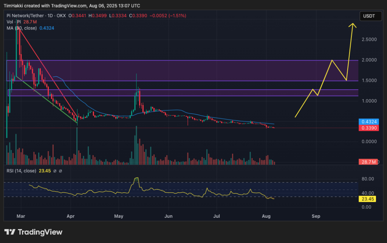
Task: Select the RSI (14, close) indicator label
Action: click(21, 171)
